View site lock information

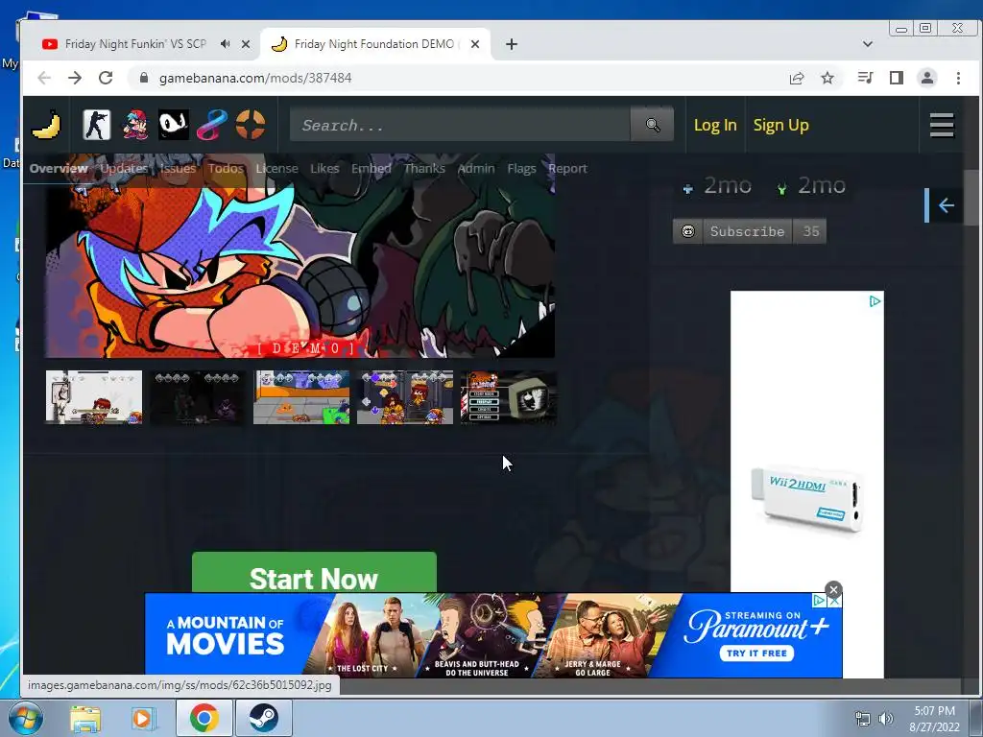coord(144,78)
